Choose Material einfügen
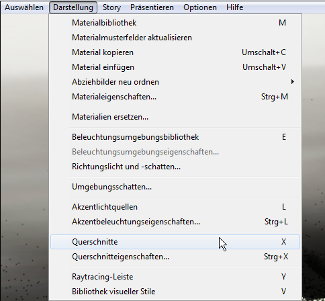The image size is (325, 301). pyautogui.click(x=175, y=67)
